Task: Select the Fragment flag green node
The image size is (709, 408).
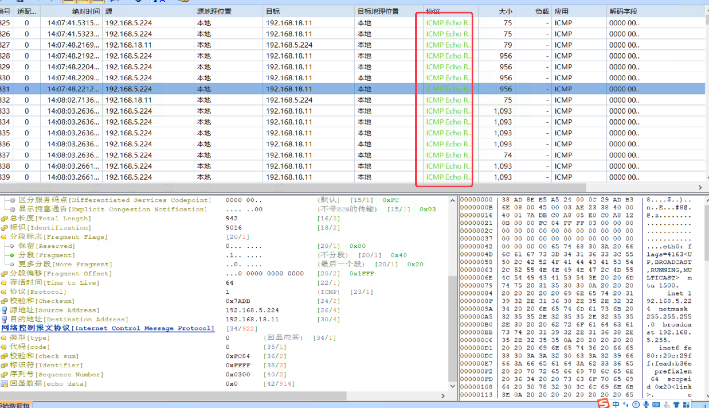Action: 12,255
